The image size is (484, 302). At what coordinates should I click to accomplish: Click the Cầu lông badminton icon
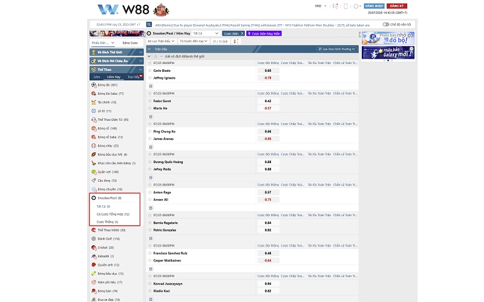tap(93, 181)
